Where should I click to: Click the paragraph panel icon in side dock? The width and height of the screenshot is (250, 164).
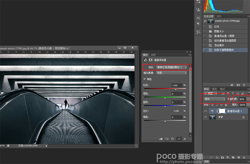(x=198, y=24)
